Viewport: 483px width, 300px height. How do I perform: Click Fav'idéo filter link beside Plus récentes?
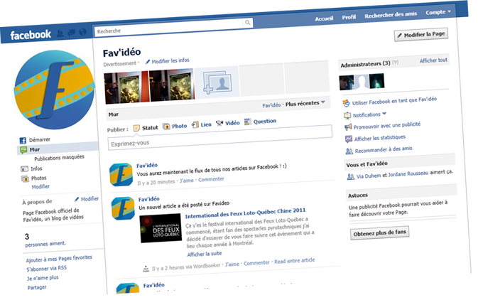pyautogui.click(x=271, y=105)
